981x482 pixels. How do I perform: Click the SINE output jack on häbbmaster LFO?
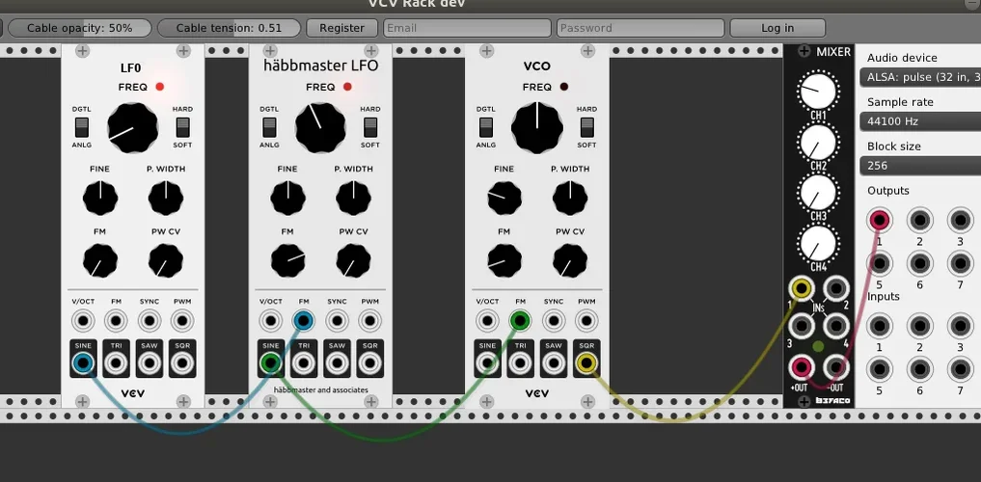[x=271, y=362]
